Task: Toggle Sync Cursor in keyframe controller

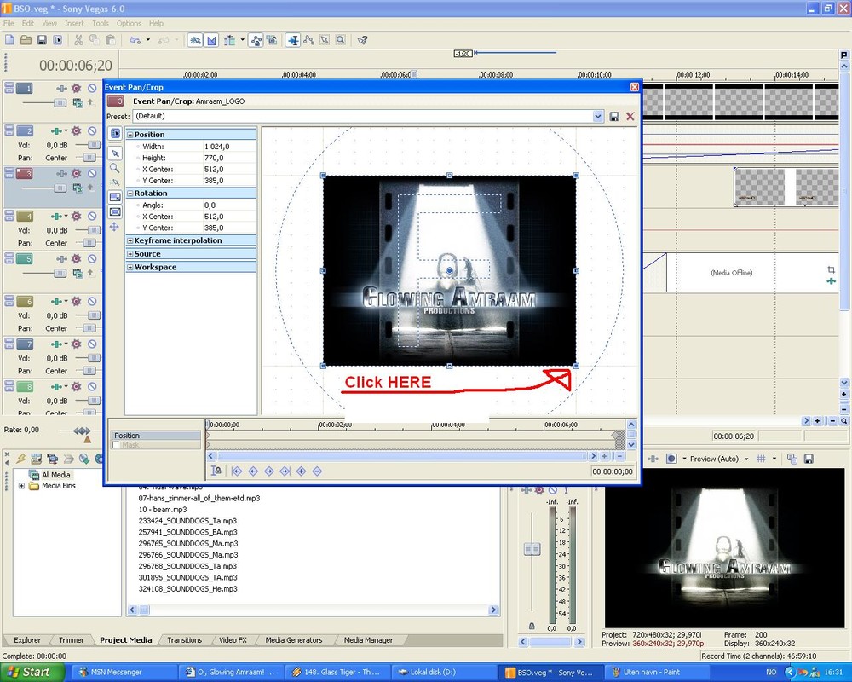Action: (216, 471)
